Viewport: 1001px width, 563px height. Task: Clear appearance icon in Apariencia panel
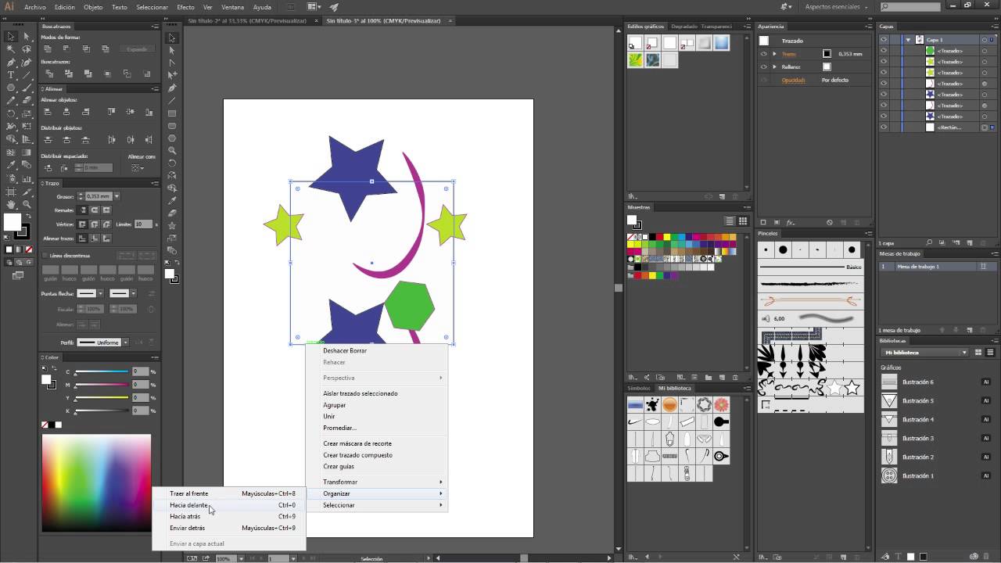pos(830,223)
